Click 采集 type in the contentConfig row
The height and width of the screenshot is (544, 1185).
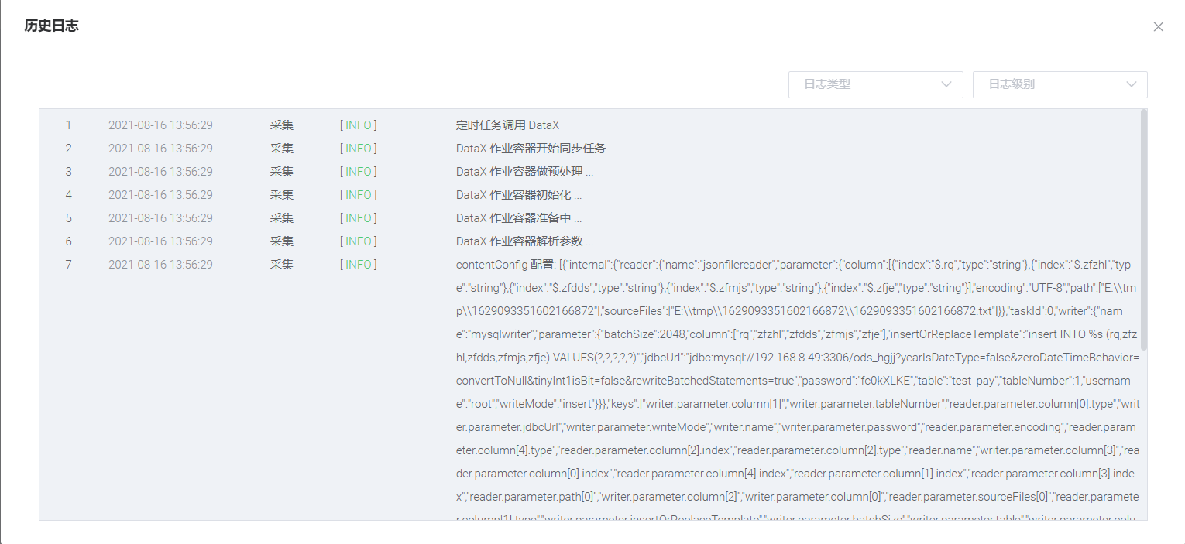[282, 264]
